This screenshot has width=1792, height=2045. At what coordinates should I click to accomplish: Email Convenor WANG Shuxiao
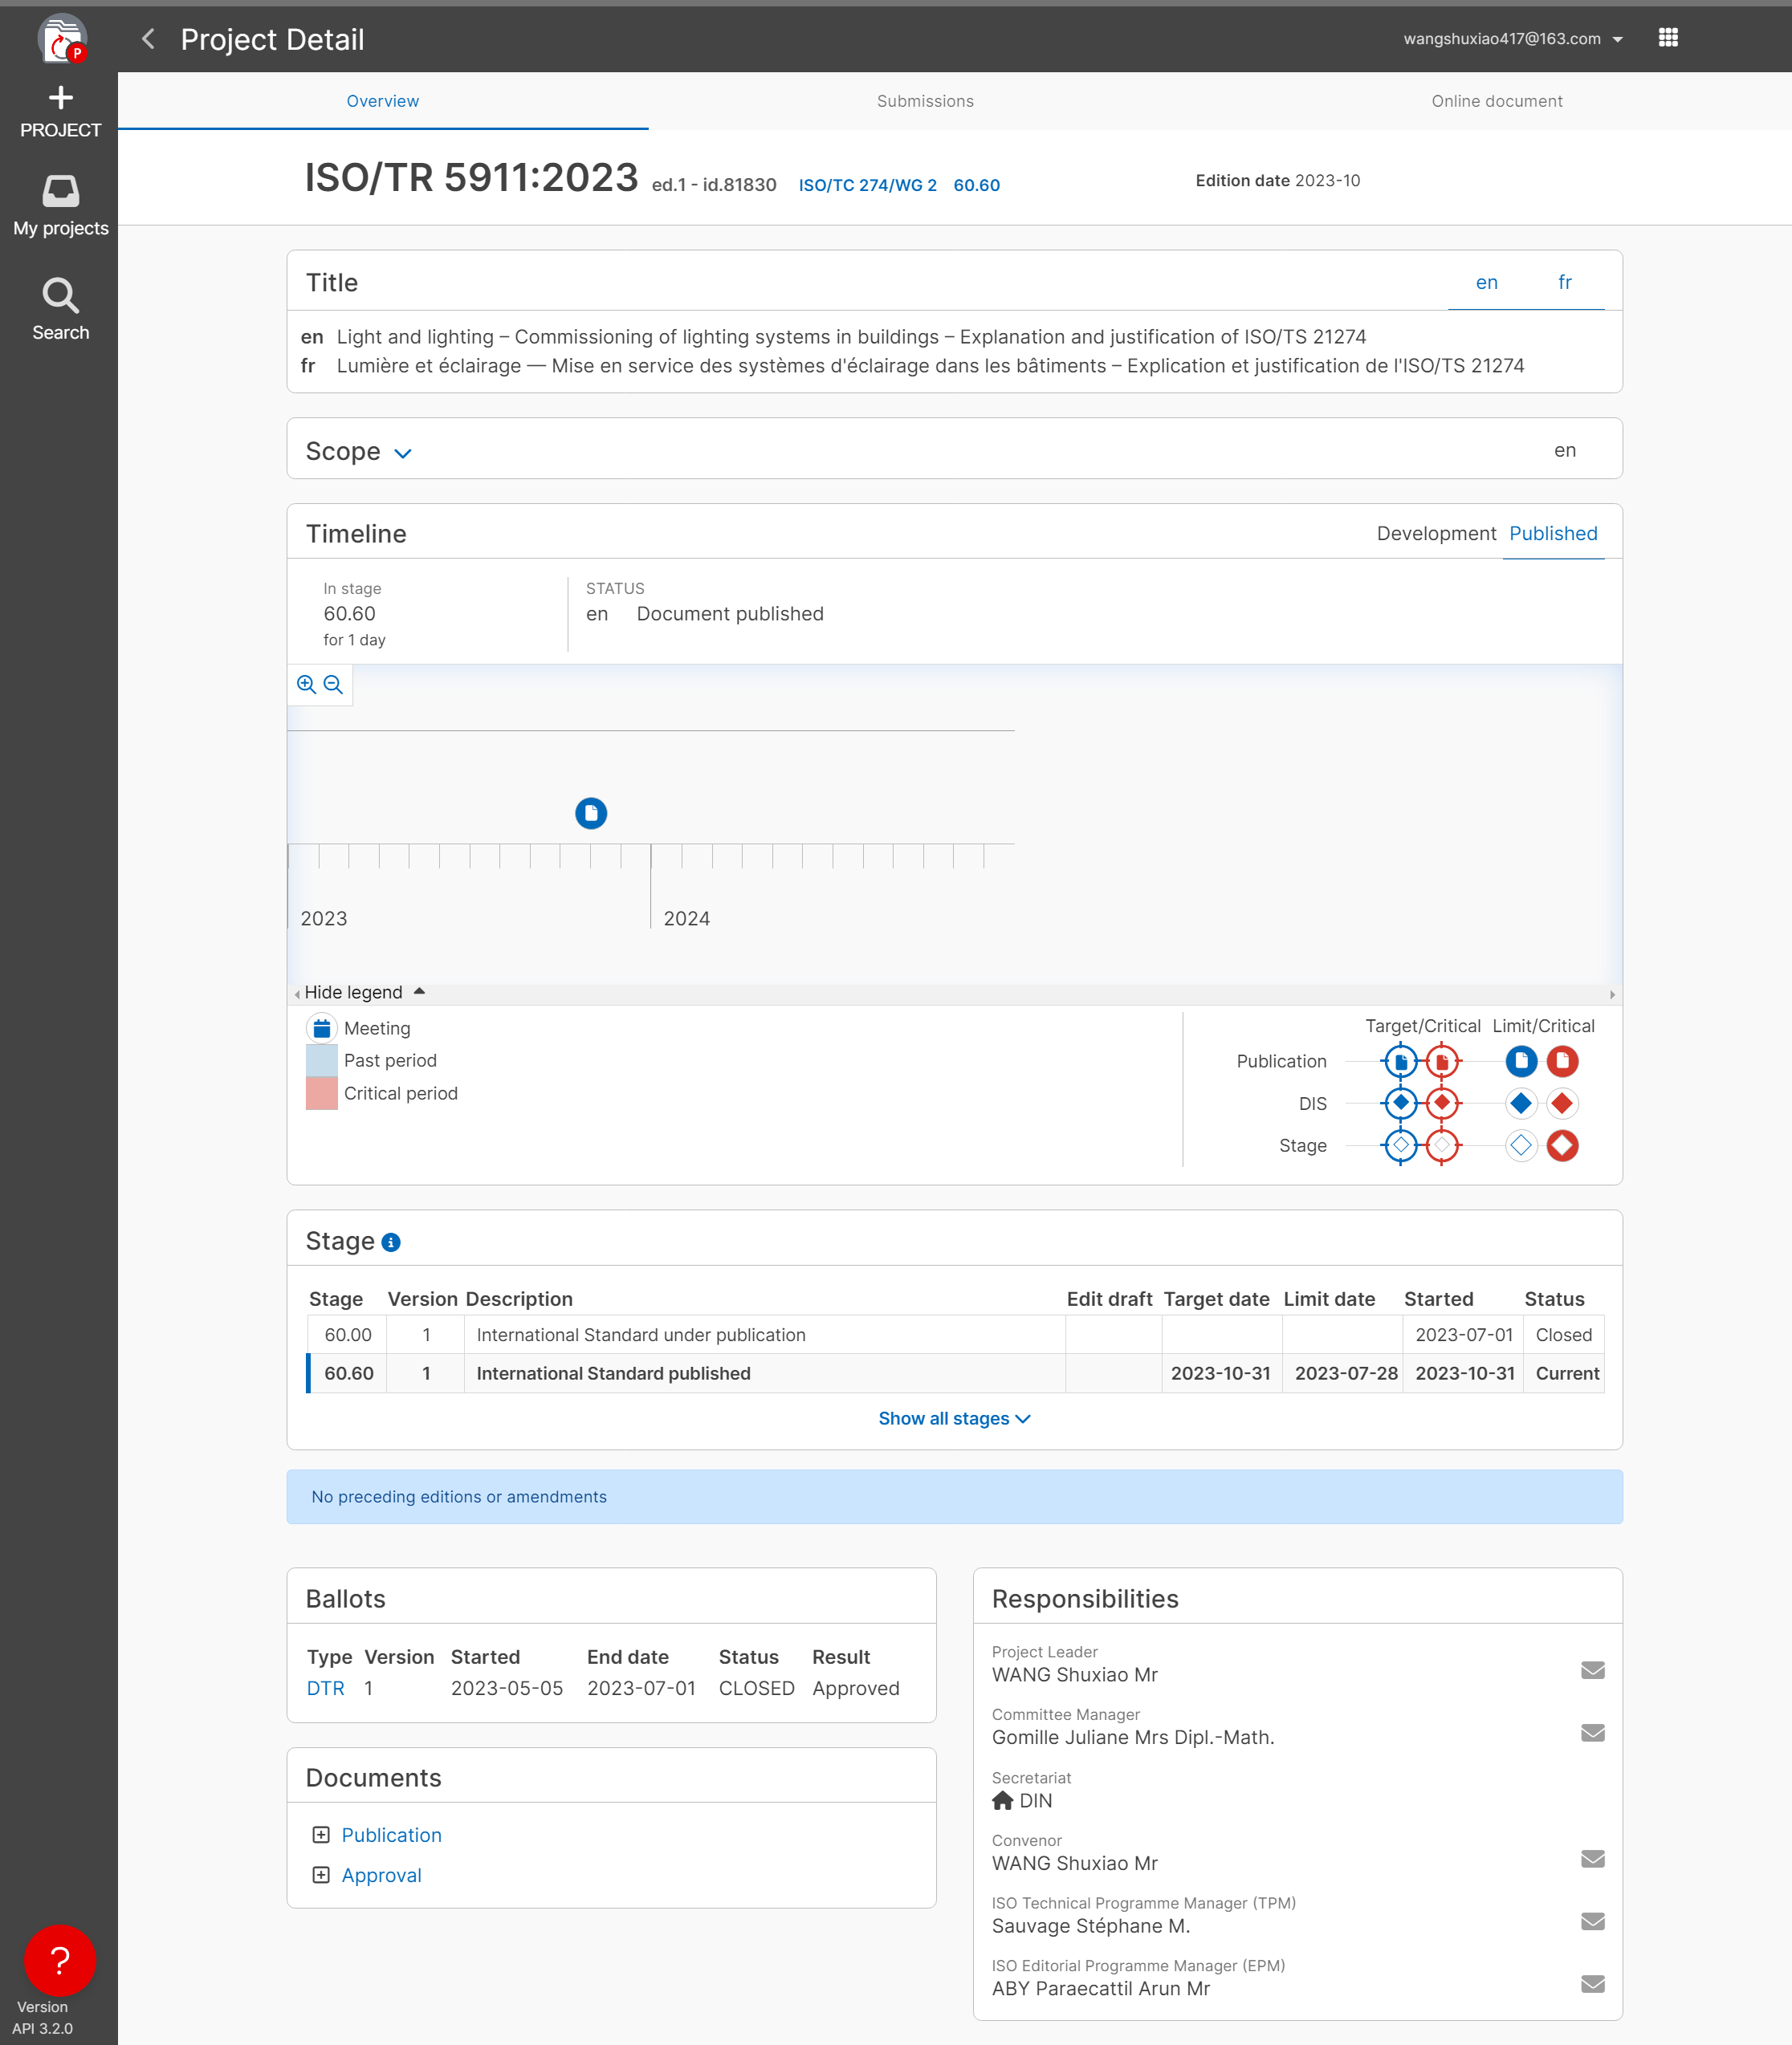point(1592,1859)
